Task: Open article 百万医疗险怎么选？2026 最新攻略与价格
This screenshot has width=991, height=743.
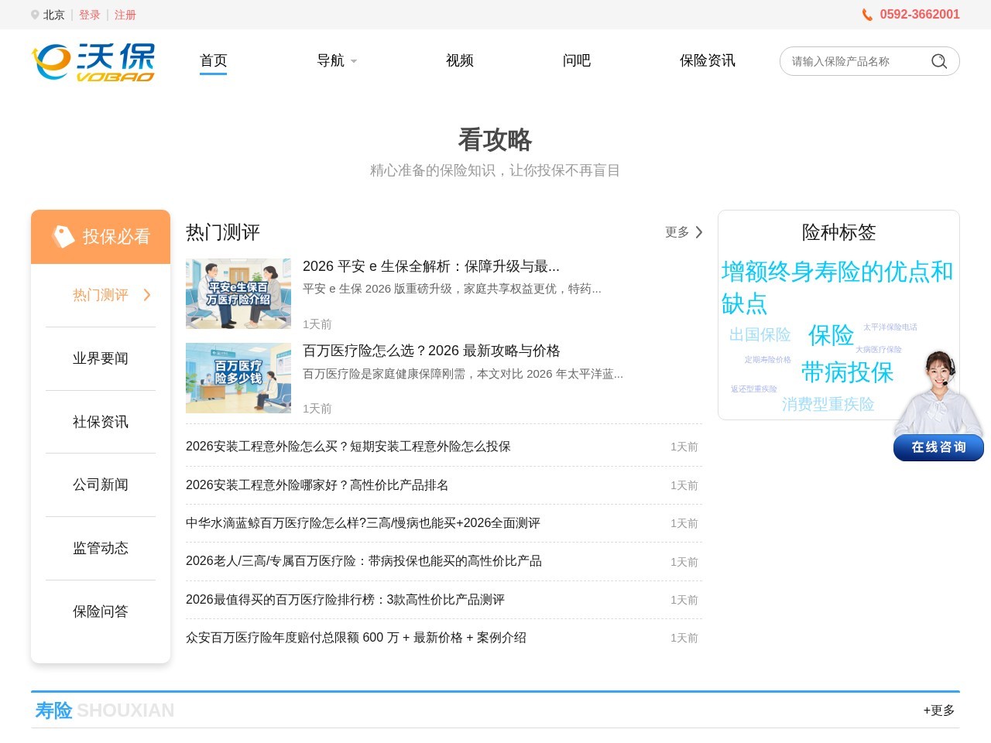Action: [x=431, y=351]
